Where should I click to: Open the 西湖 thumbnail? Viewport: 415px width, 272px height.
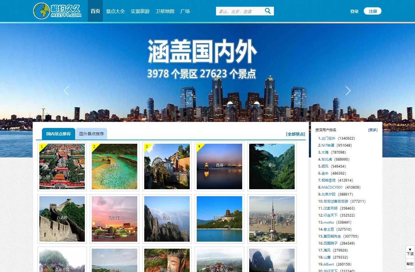click(219, 166)
